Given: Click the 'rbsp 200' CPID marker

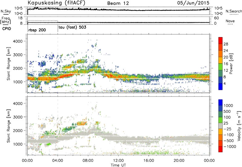Looking at the screenshot, I should (37, 30).
